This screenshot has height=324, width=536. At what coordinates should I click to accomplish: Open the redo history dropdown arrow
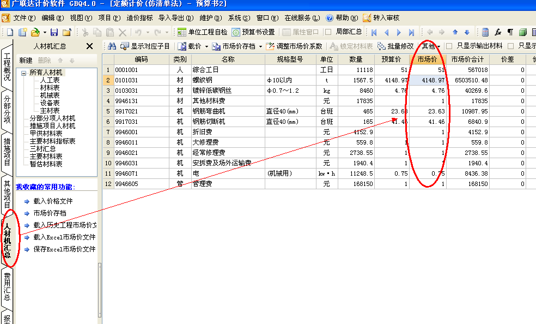click(x=167, y=33)
